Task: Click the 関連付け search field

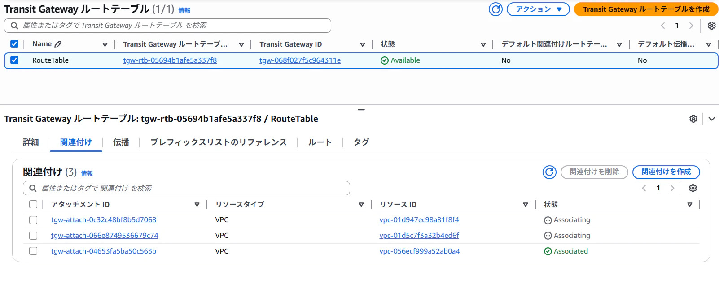Action: 186,188
